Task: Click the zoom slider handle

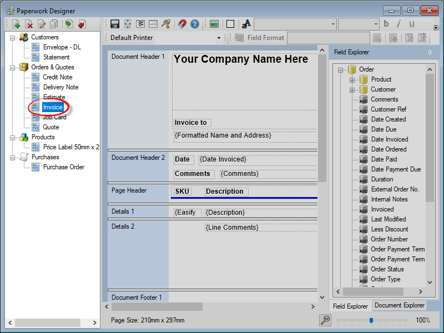Action: pyautogui.click(x=371, y=320)
